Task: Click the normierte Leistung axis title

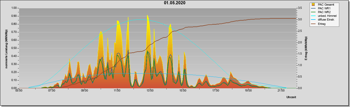Action: pyautogui.click(x=6, y=48)
